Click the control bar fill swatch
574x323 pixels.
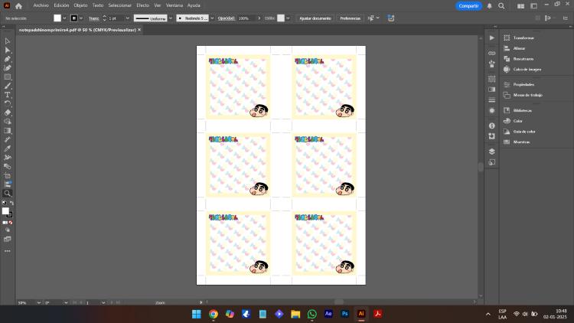tap(57, 18)
